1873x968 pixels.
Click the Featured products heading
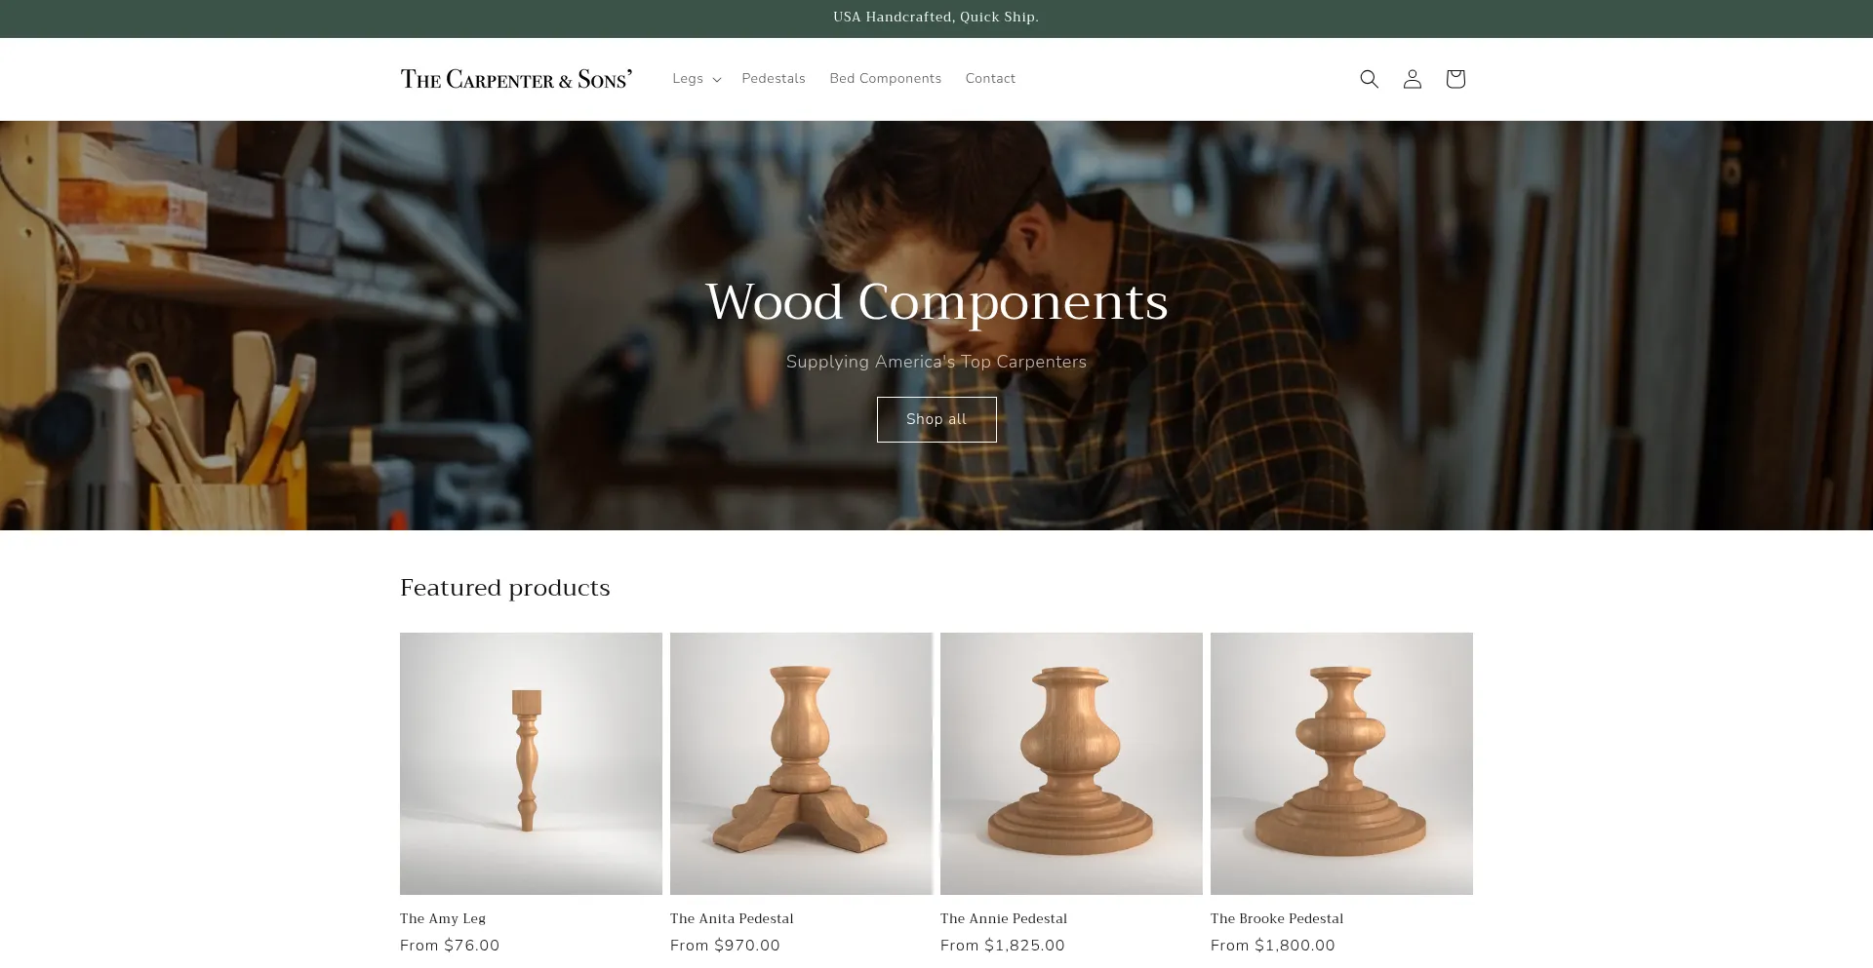point(504,588)
